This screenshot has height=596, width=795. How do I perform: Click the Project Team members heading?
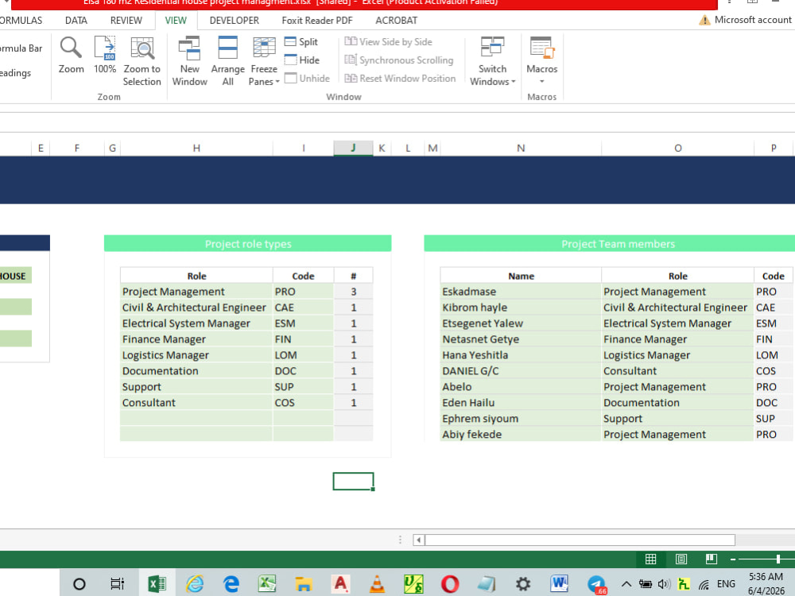[618, 244]
